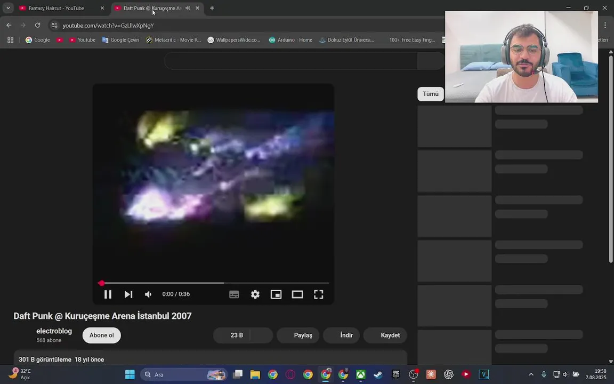Click the address bar URL
The height and width of the screenshot is (384, 614).
pyautogui.click(x=108, y=26)
